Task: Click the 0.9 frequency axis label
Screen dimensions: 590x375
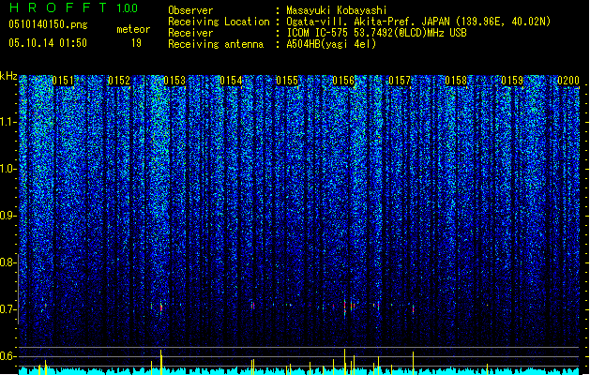Action: [8, 216]
